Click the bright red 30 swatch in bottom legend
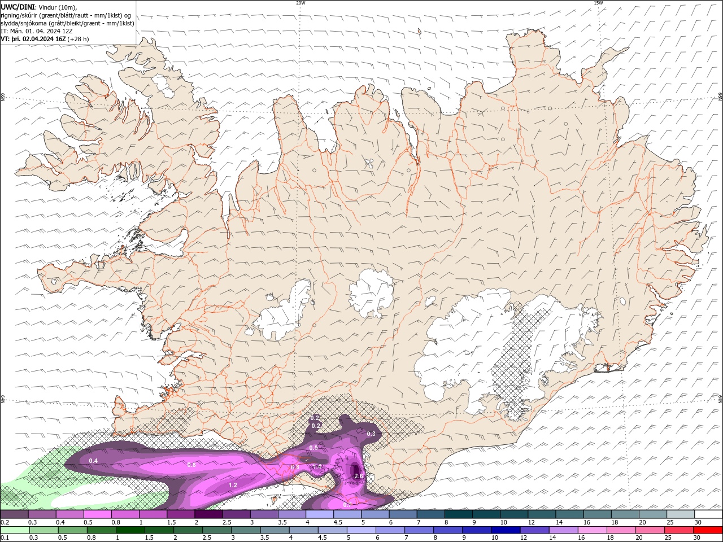This screenshot has height=542, width=723. [x=708, y=530]
